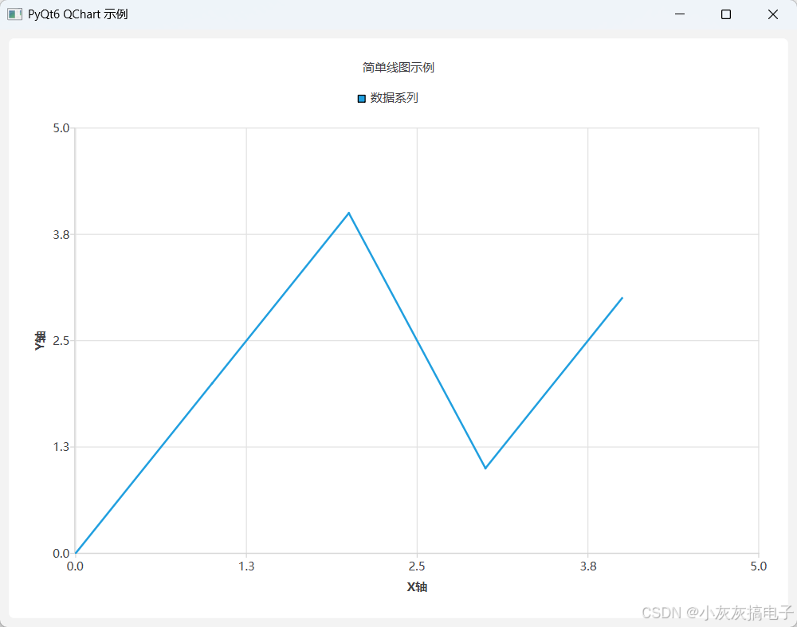This screenshot has height=627, width=797.
Task: Minimize the PyQt6 QChart window
Action: pyautogui.click(x=680, y=14)
